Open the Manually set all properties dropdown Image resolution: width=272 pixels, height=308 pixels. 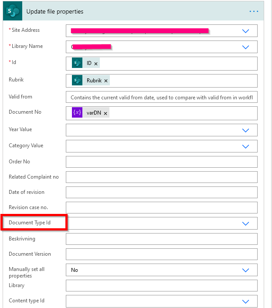(x=245, y=270)
